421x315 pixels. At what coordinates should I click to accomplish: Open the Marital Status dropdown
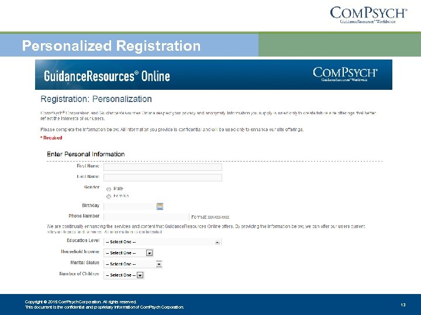coord(133,264)
